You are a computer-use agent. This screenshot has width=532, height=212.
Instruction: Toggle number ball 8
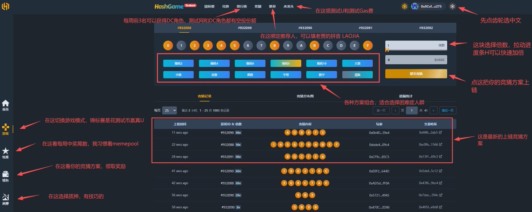tap(274, 45)
